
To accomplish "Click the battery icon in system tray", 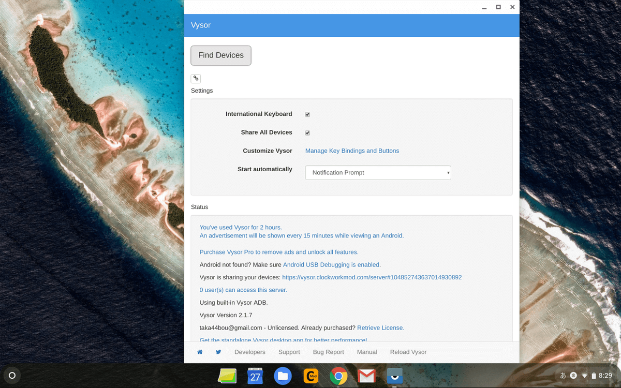I will tap(594, 376).
